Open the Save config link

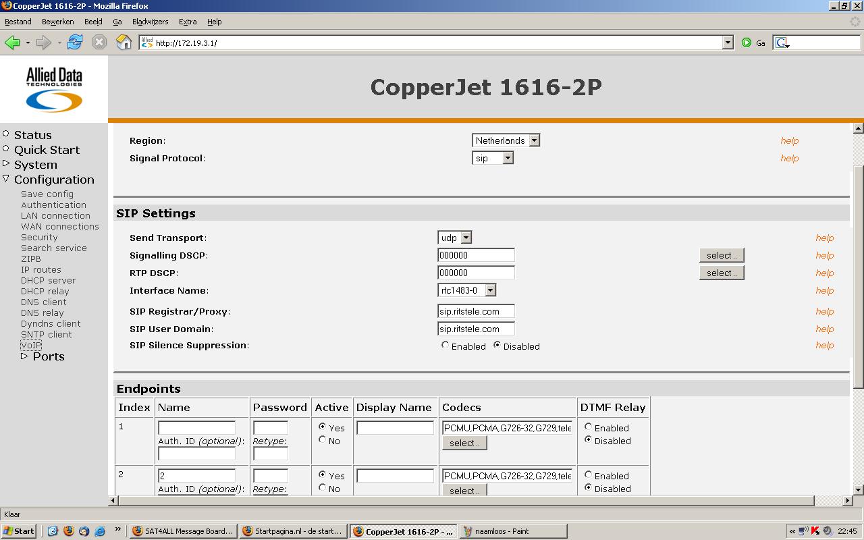click(x=47, y=194)
